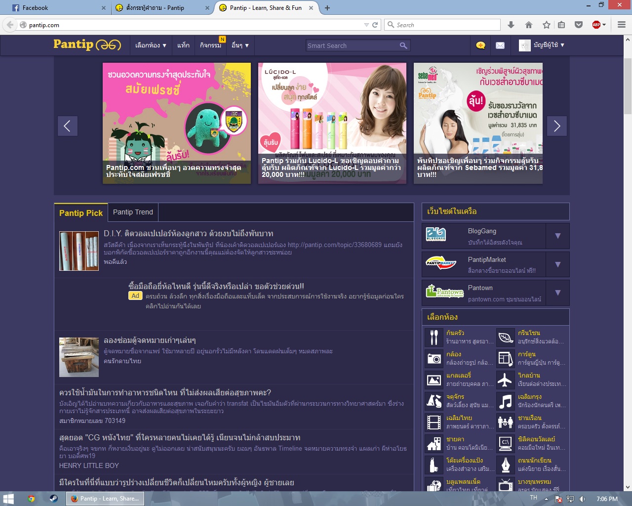This screenshot has height=506, width=632.
Task: Open the computer ซิลิคอนวัลเลย์ room icon
Action: (506, 444)
